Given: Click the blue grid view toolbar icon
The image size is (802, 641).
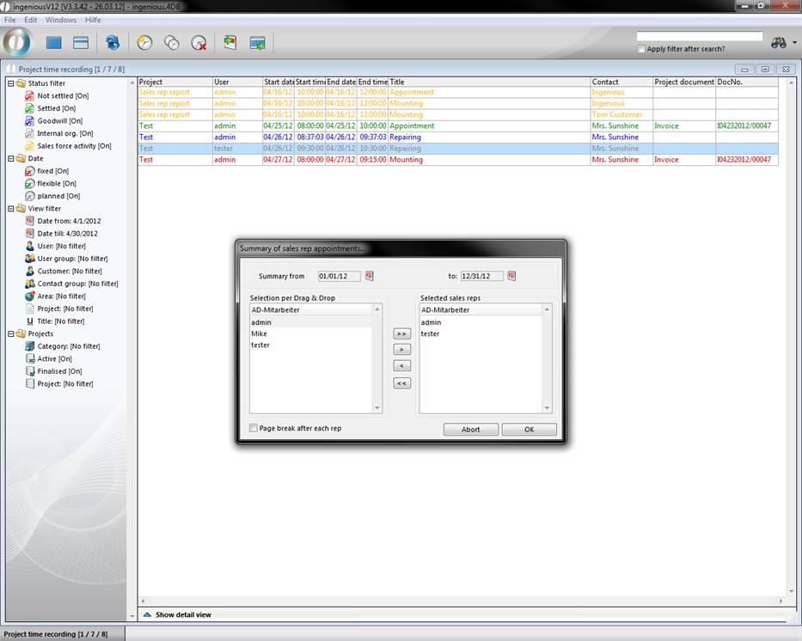Looking at the screenshot, I should (54, 42).
